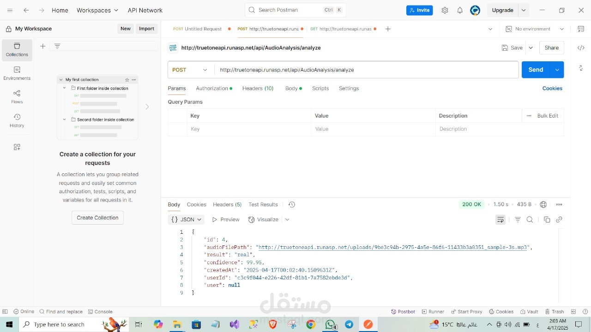591x332 pixels.
Task: Click the Send button
Action: pos(536,70)
